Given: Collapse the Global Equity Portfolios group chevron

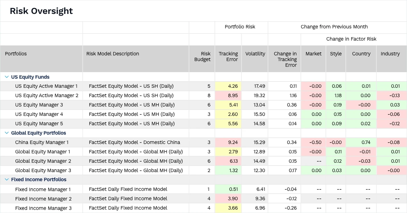Looking at the screenshot, I should click(6, 133).
